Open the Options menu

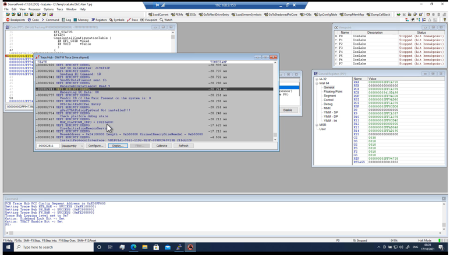pyautogui.click(x=48, y=9)
